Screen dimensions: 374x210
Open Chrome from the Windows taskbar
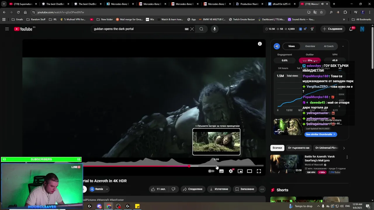109,206
